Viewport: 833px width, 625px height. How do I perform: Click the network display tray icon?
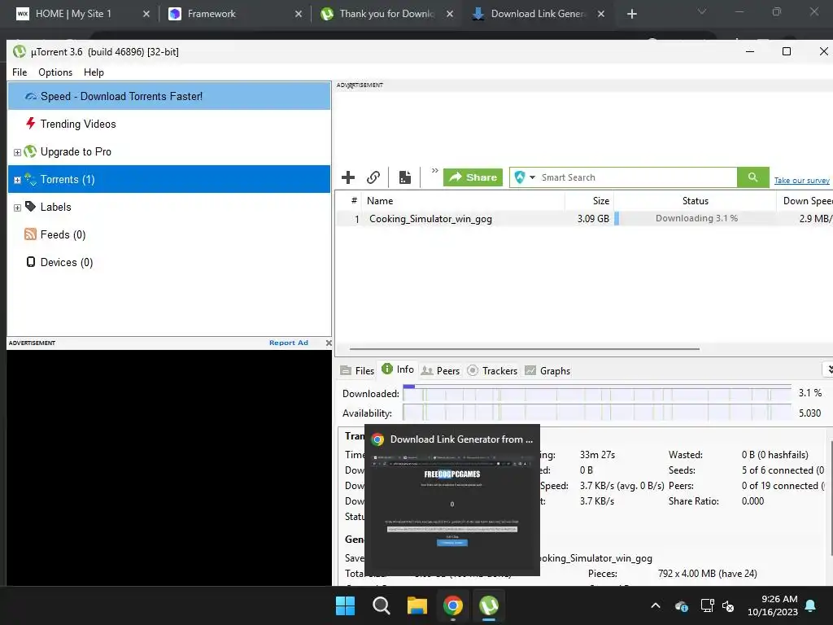coord(707,605)
